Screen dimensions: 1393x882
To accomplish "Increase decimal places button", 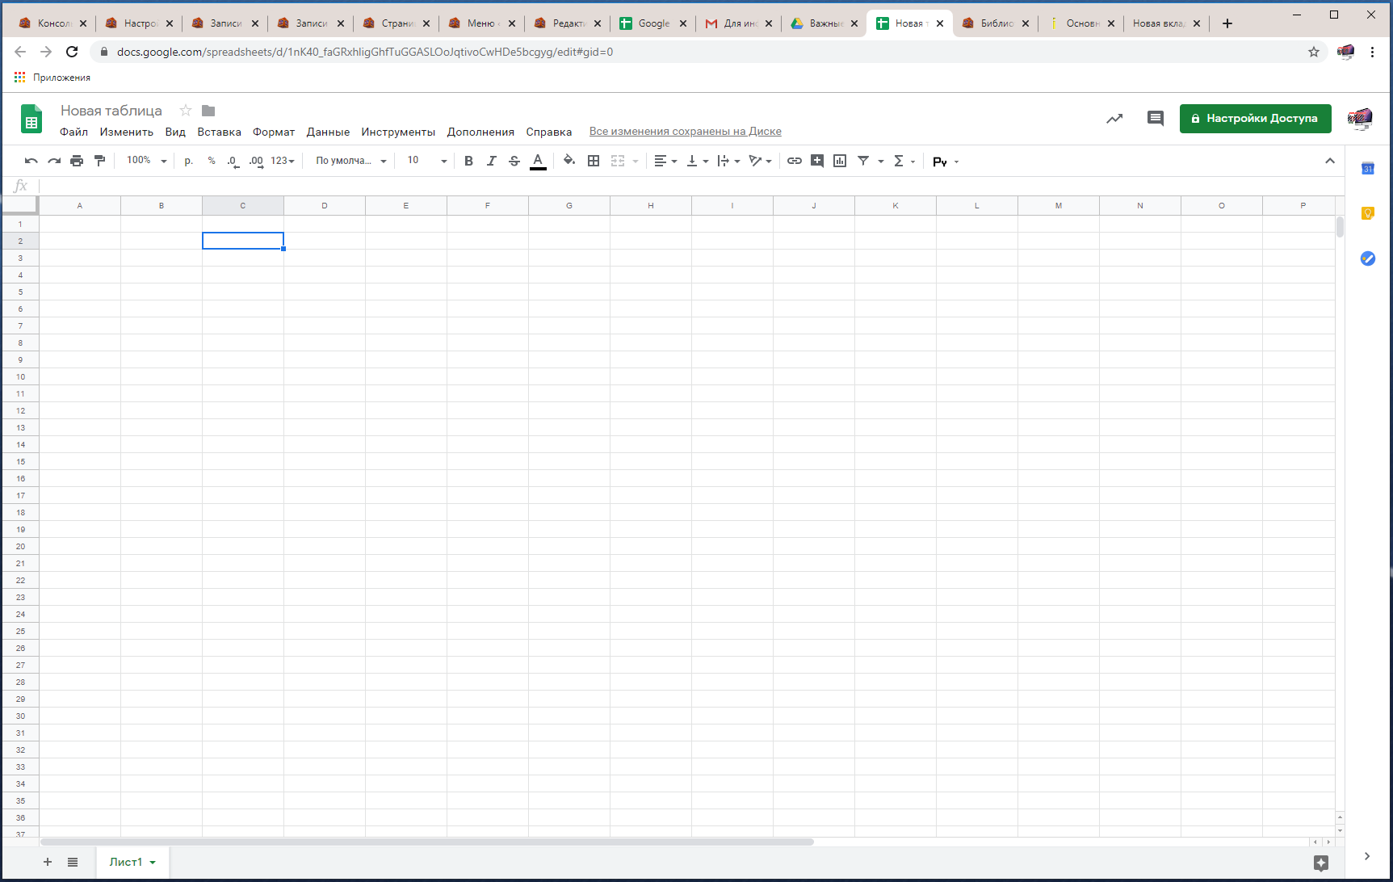I will point(256,161).
